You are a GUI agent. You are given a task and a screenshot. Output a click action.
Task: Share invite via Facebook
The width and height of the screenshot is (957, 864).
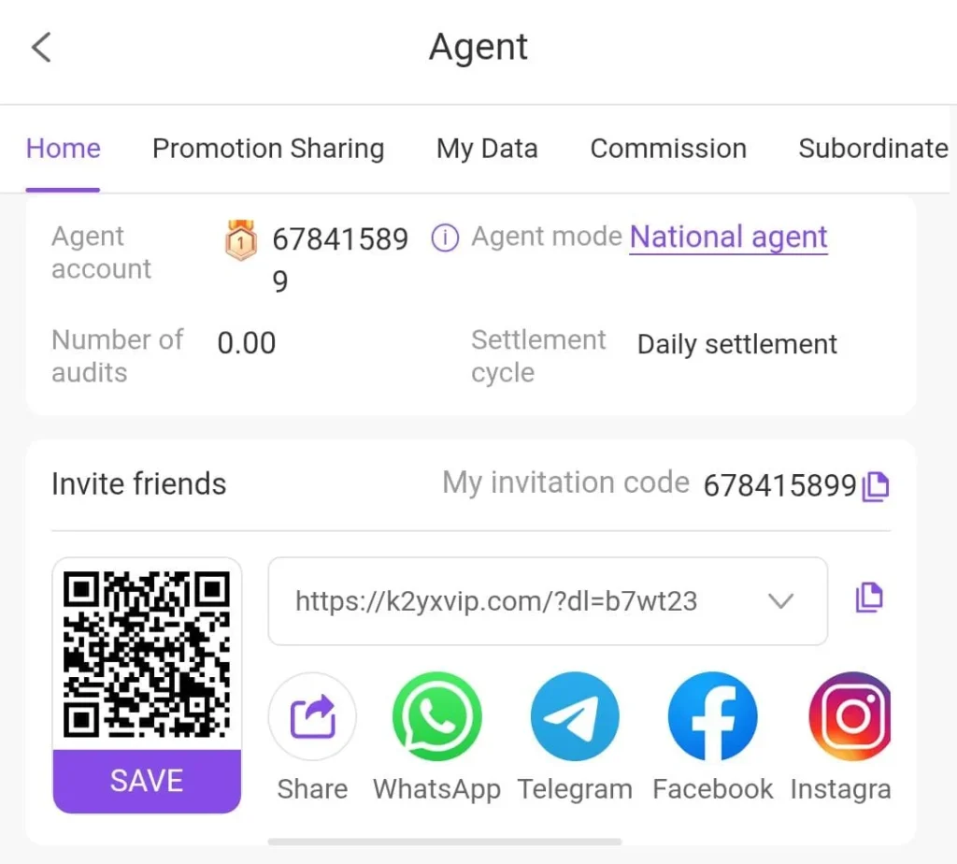tap(713, 716)
